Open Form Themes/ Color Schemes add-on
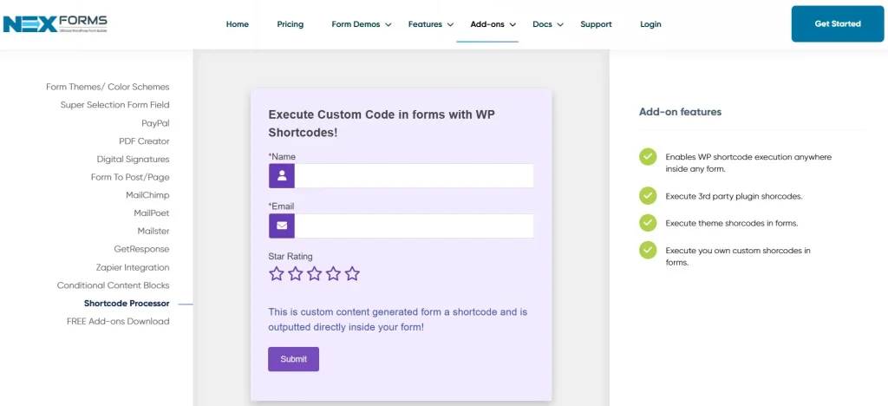888x406 pixels. [x=108, y=88]
